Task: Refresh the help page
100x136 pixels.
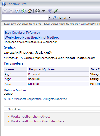Action: 24,11
